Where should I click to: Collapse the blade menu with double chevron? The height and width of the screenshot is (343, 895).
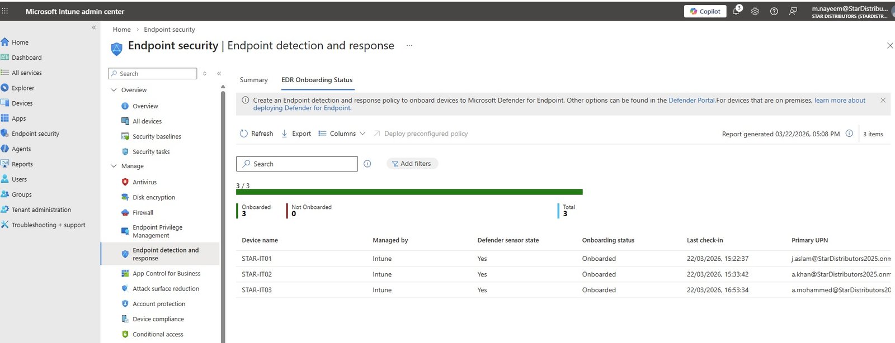(x=219, y=74)
